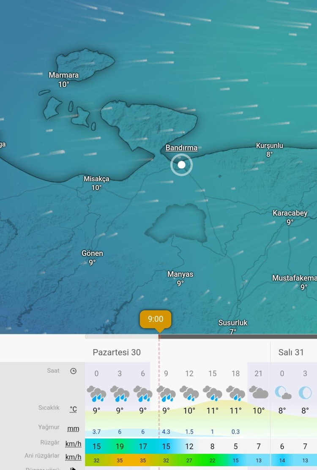Open the Karacabey city forecast label
The width and height of the screenshot is (317, 470).
point(290,213)
